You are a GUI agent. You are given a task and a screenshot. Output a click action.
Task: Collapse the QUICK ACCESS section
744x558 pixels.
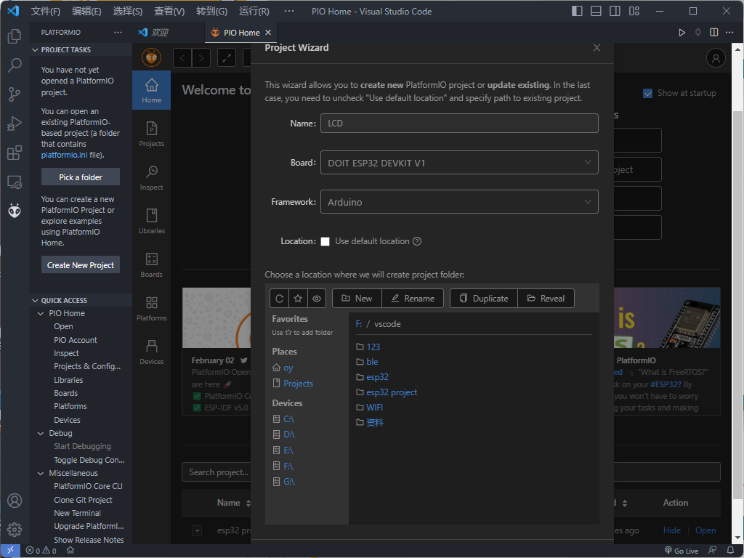81,300
